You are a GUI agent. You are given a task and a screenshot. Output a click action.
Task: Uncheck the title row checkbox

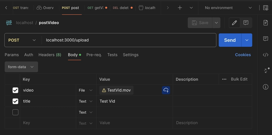click(15, 101)
